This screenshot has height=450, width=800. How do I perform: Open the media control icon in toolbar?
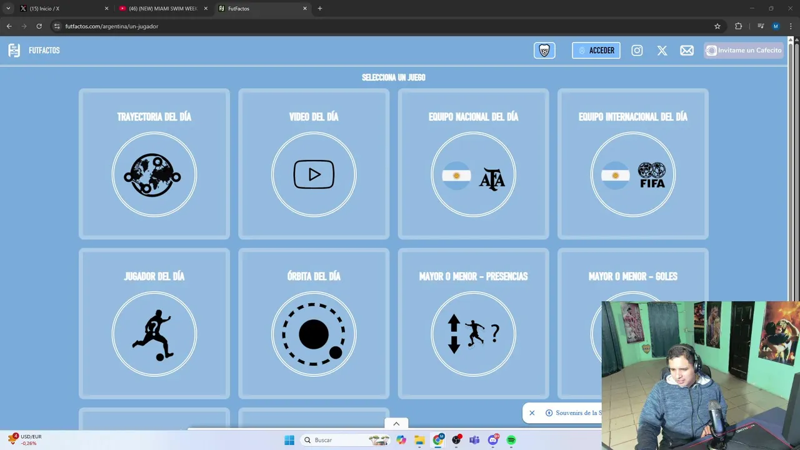coord(761,26)
